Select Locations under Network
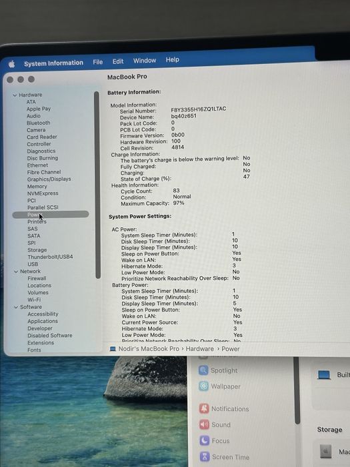 39,286
